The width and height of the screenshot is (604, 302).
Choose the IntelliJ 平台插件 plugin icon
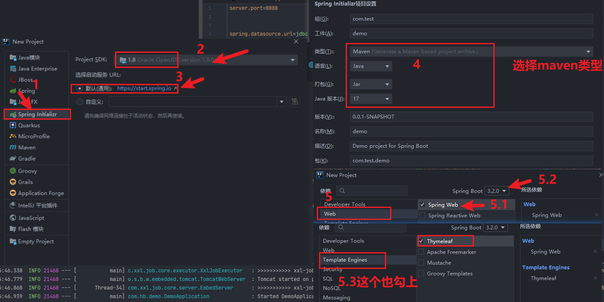(12, 205)
